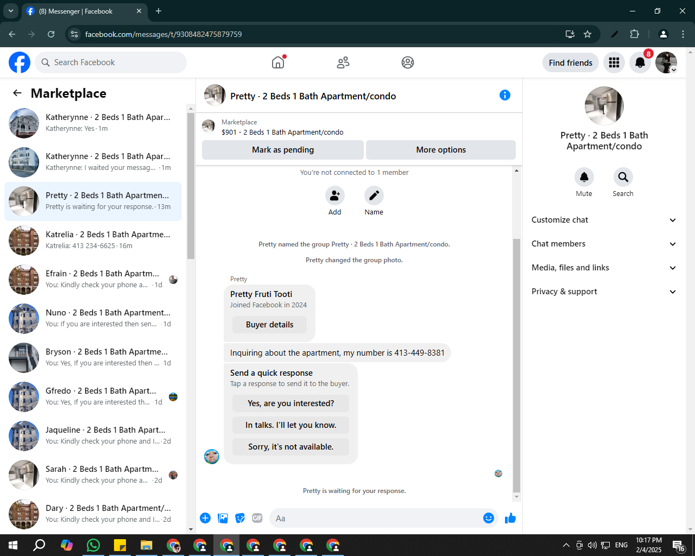Choose a GIF in composer
The width and height of the screenshot is (695, 556).
pyautogui.click(x=257, y=518)
